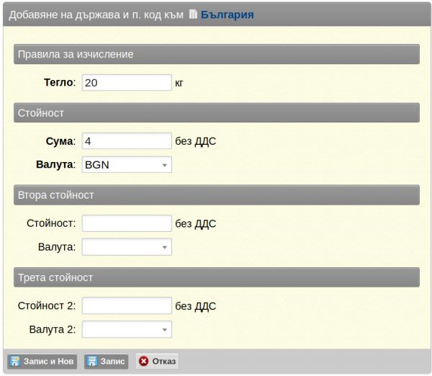This screenshot has height=376, width=432.
Task: Click the bold Сума label
Action: 60,141
